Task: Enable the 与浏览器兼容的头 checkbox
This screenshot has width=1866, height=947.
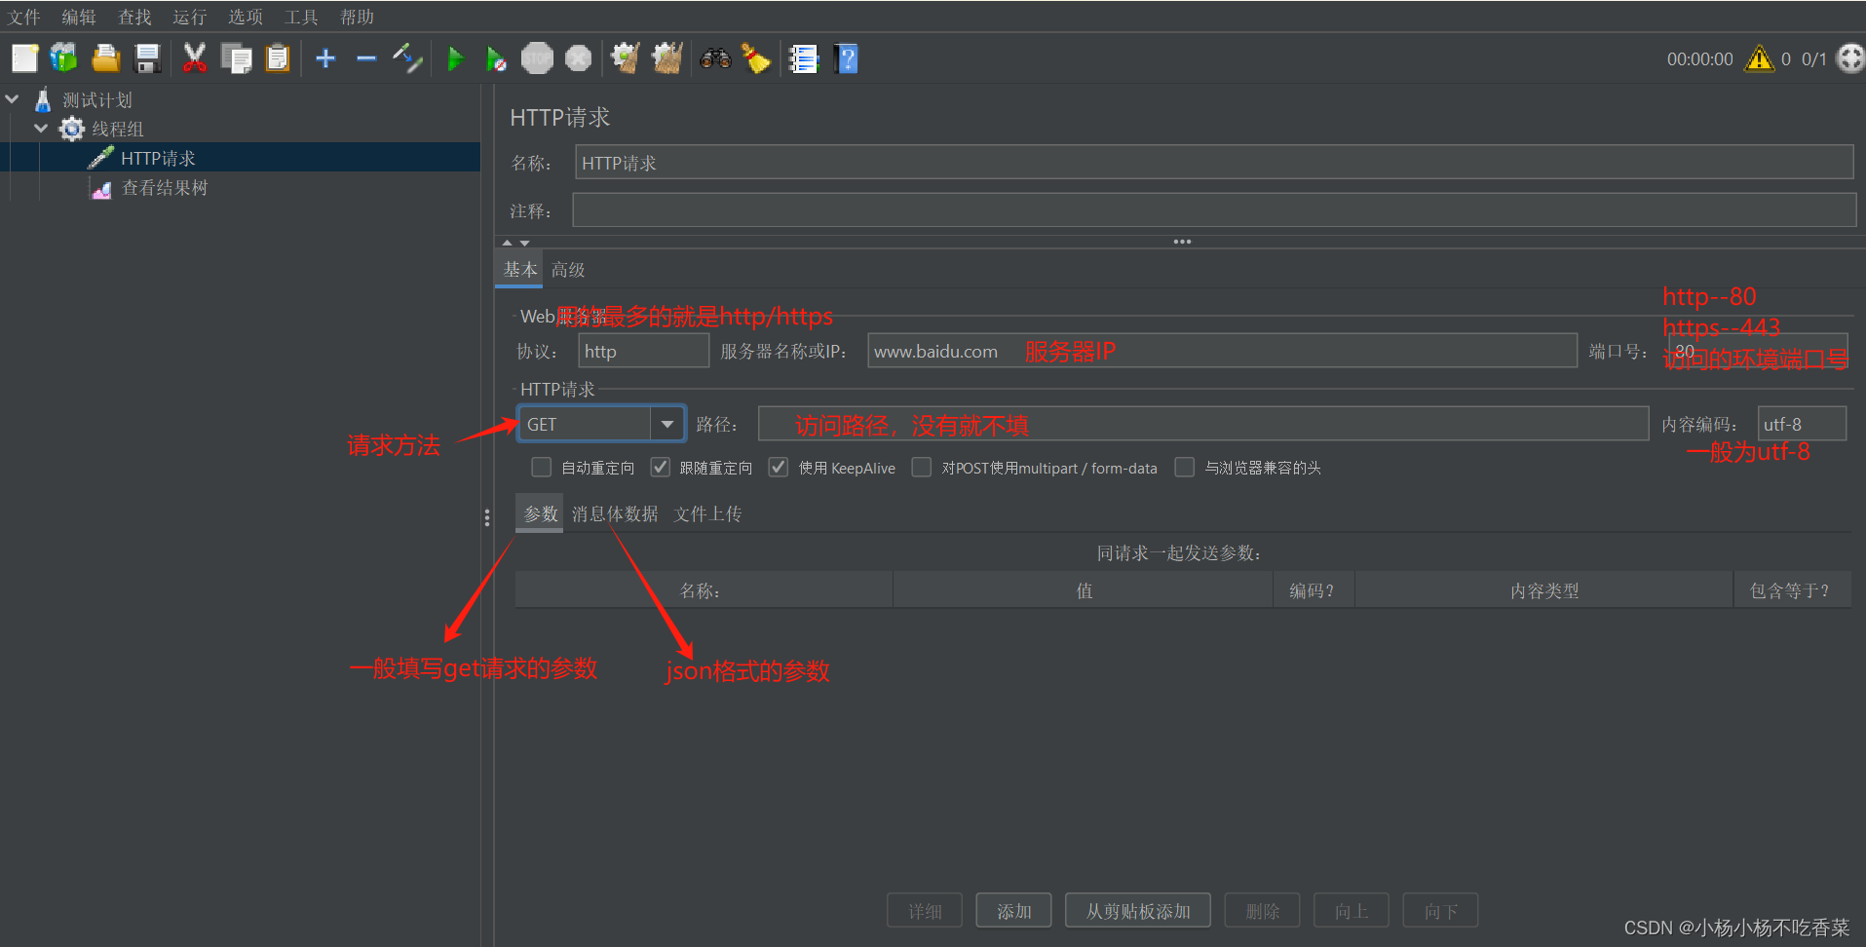Action: pyautogui.click(x=1185, y=468)
